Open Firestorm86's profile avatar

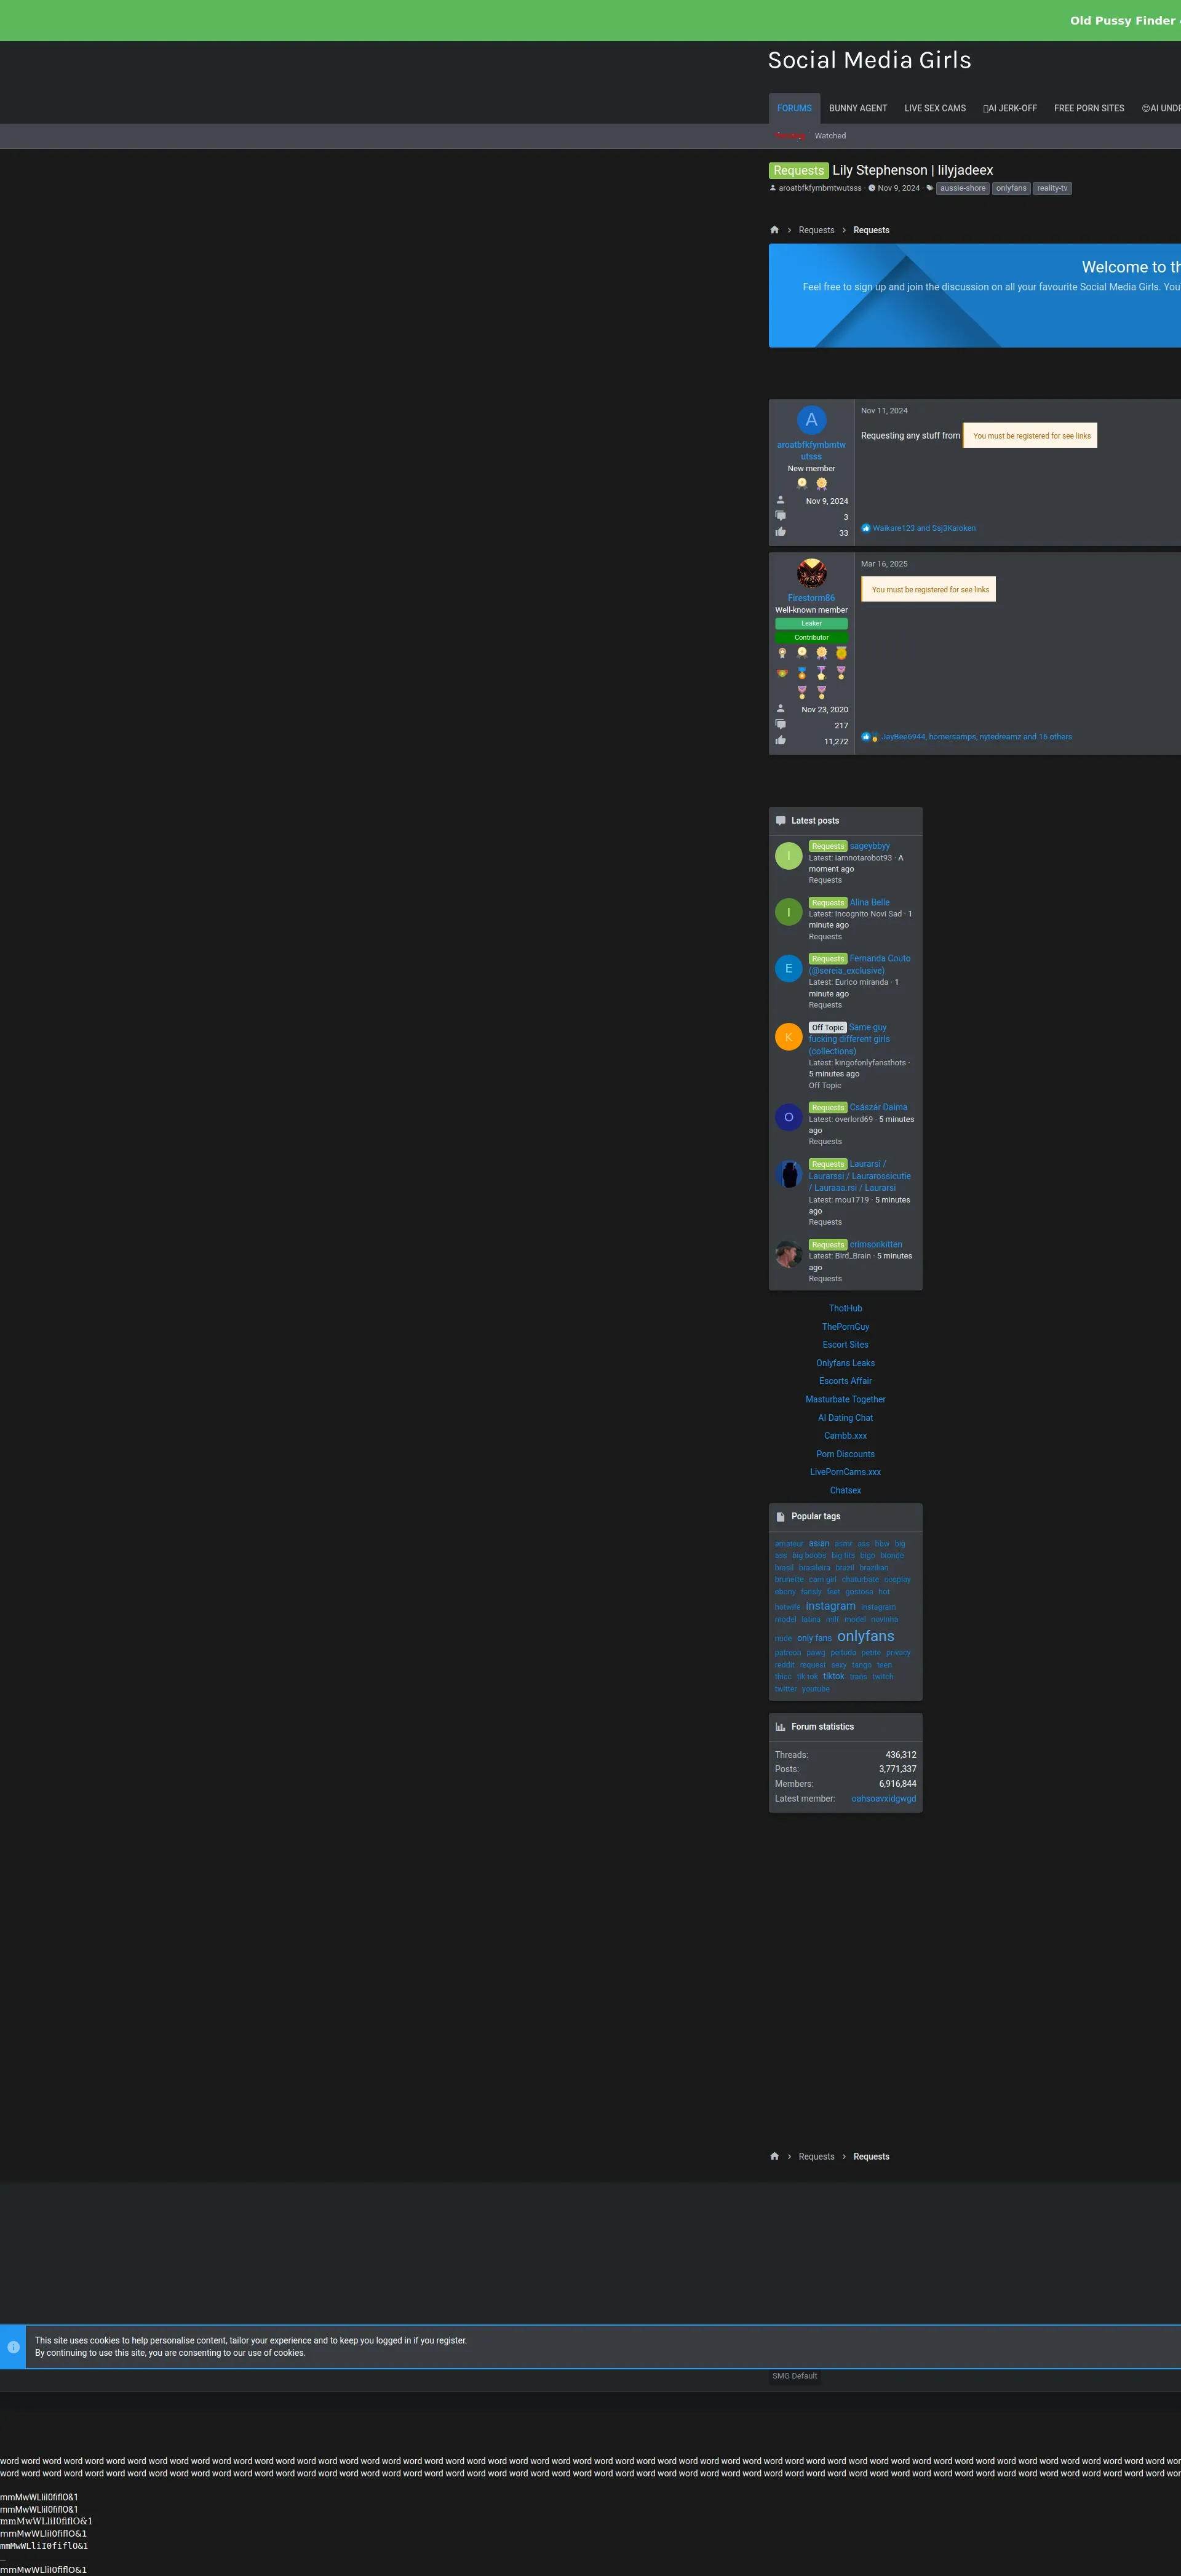coord(811,573)
